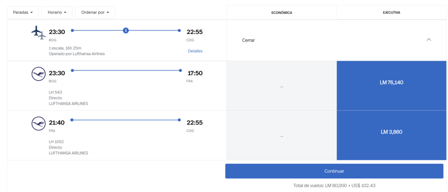Click the unavailable economy fare for LH 1052
448x192 pixels.
pos(282,135)
